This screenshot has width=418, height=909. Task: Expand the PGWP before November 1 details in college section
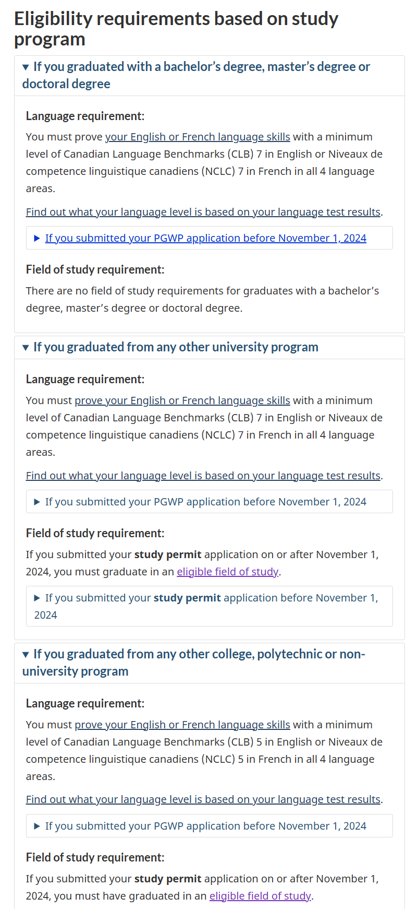(x=205, y=826)
